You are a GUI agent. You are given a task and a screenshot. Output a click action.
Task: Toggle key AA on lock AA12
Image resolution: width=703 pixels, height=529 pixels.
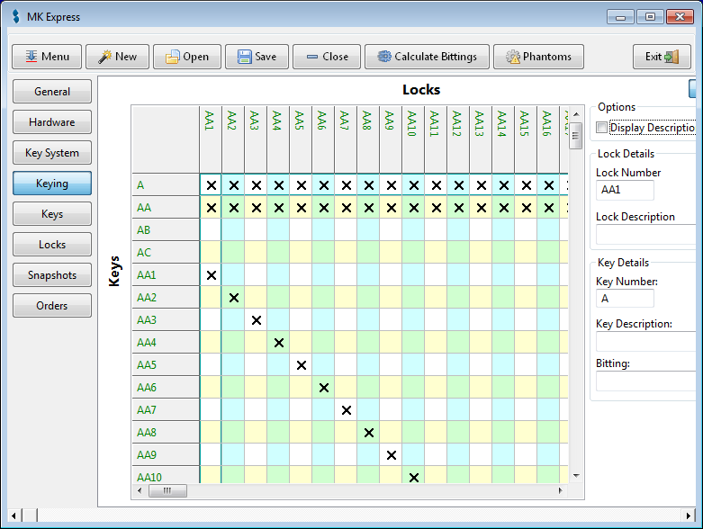click(x=459, y=208)
